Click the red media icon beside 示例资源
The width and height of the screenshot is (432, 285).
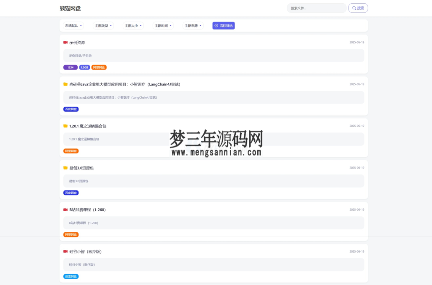pos(65,42)
